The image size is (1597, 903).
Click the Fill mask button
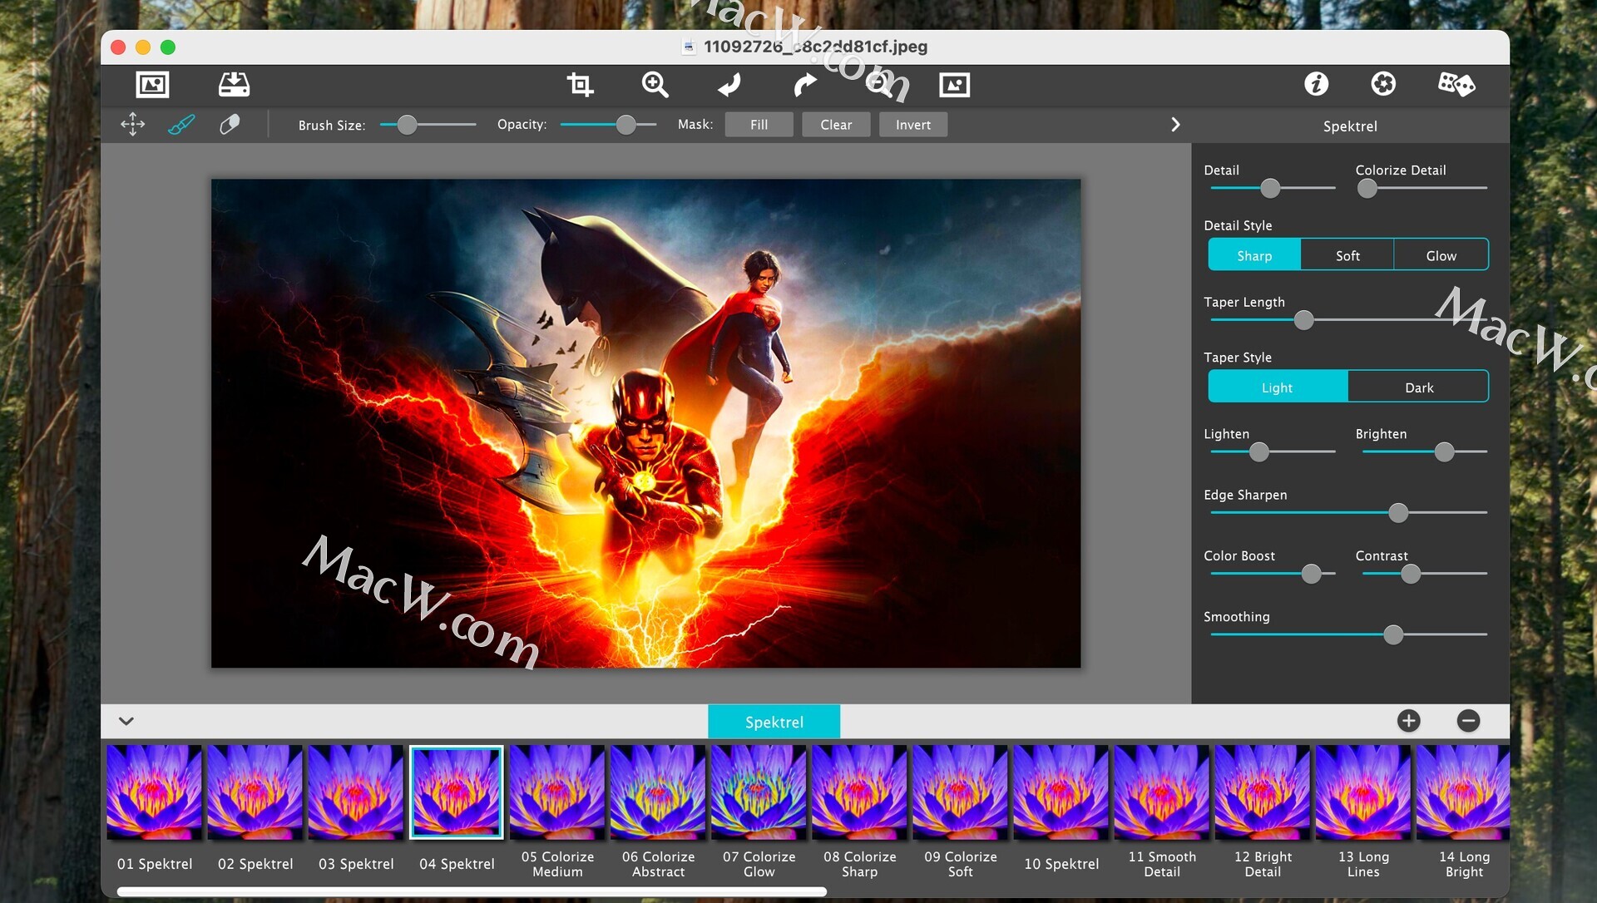[x=759, y=125]
